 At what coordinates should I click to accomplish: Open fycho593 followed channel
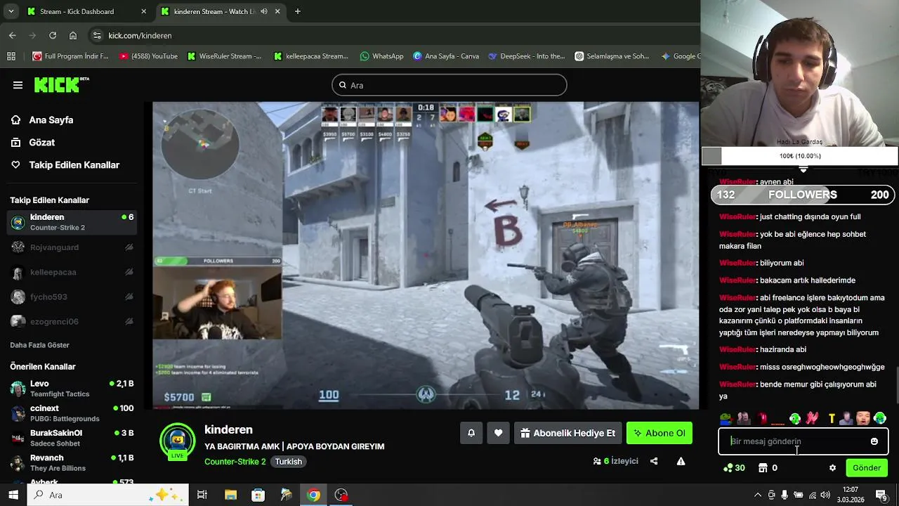72,297
